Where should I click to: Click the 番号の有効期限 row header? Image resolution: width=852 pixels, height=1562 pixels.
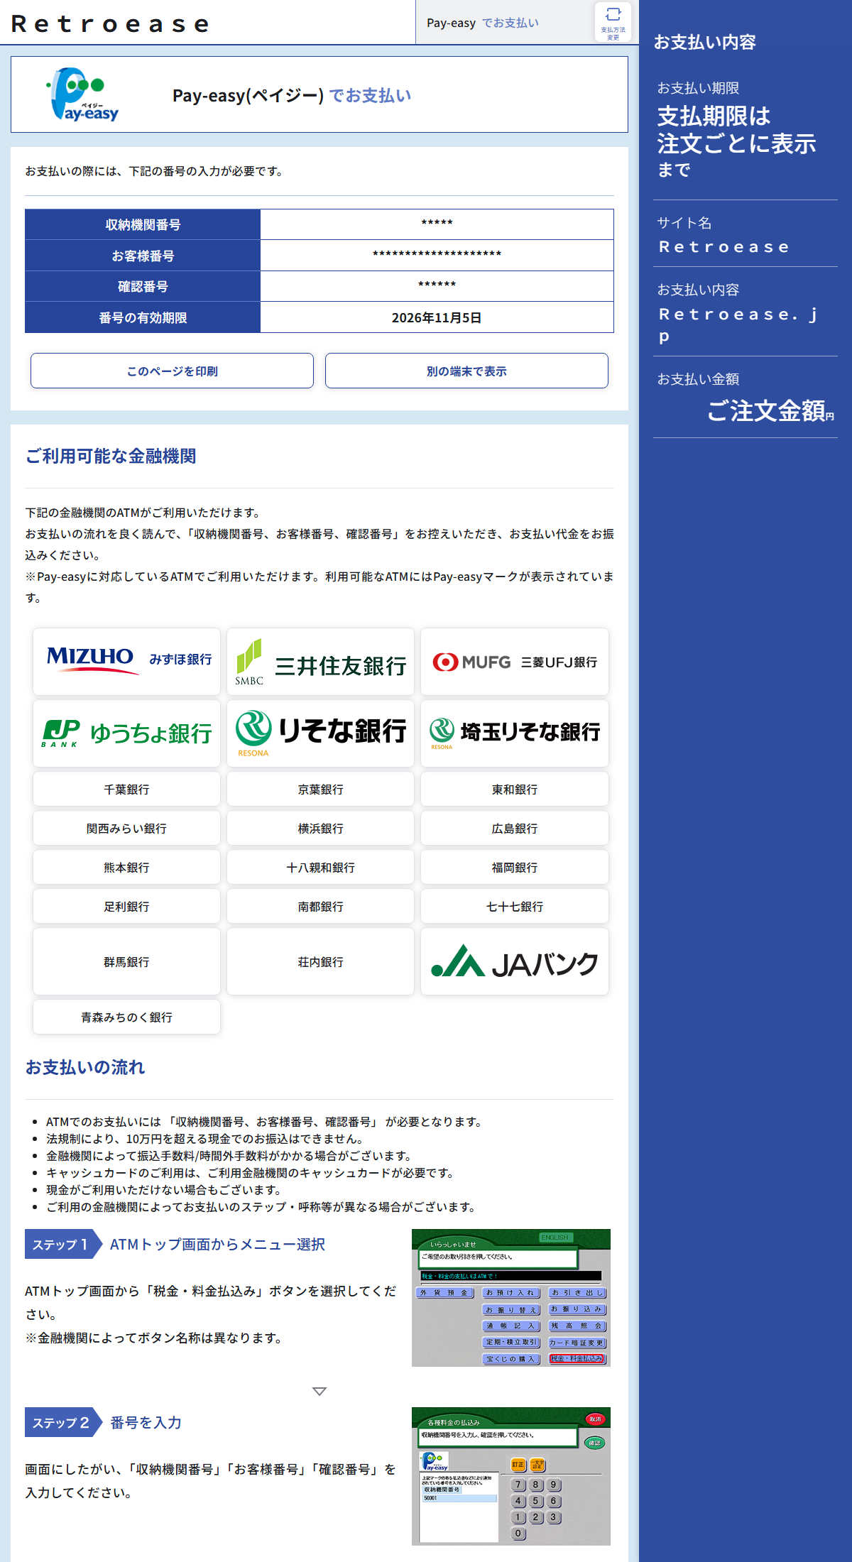click(143, 317)
